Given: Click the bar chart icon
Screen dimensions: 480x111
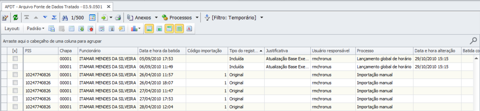Looking at the screenshot, I should point(134,29).
